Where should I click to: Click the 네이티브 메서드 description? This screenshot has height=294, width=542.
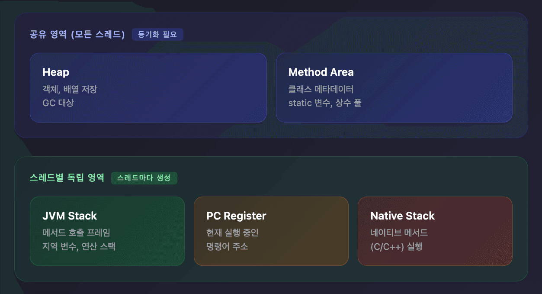(x=399, y=233)
